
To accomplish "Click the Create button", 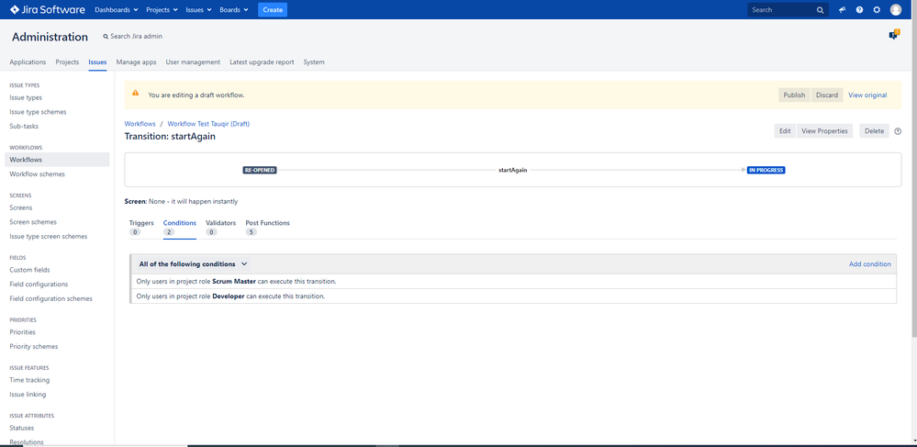I will click(273, 10).
